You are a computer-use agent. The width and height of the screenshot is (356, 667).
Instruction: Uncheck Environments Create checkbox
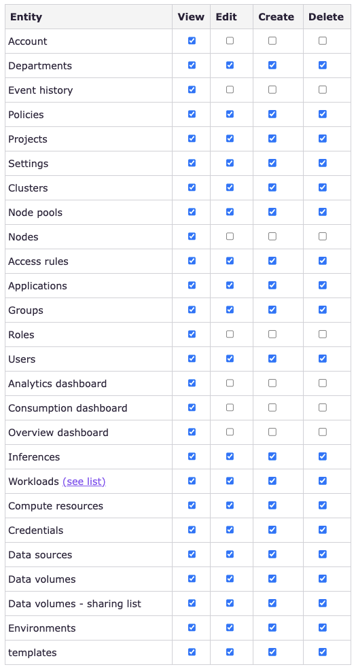272,628
